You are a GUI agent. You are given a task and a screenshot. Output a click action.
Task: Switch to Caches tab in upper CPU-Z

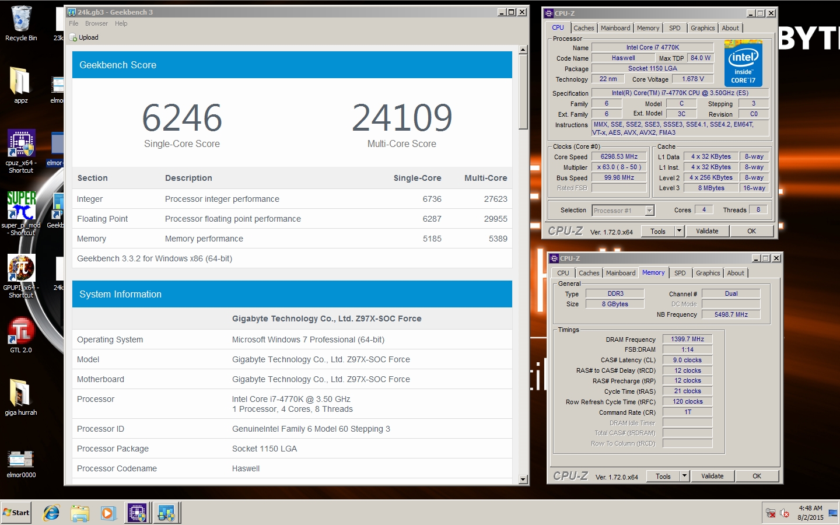point(583,28)
